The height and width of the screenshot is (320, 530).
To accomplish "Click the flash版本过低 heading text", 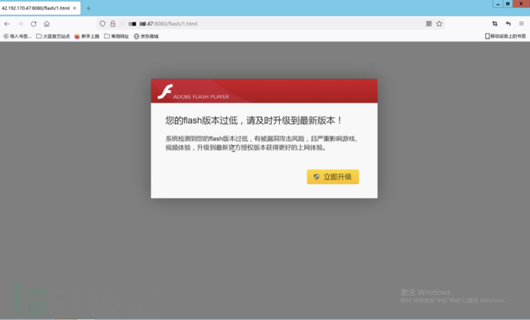I will [x=253, y=120].
